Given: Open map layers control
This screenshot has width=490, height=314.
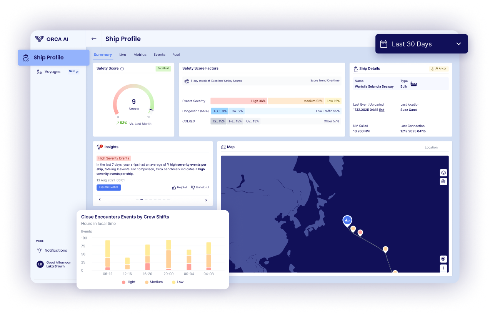Looking at the screenshot, I should pos(443,173).
